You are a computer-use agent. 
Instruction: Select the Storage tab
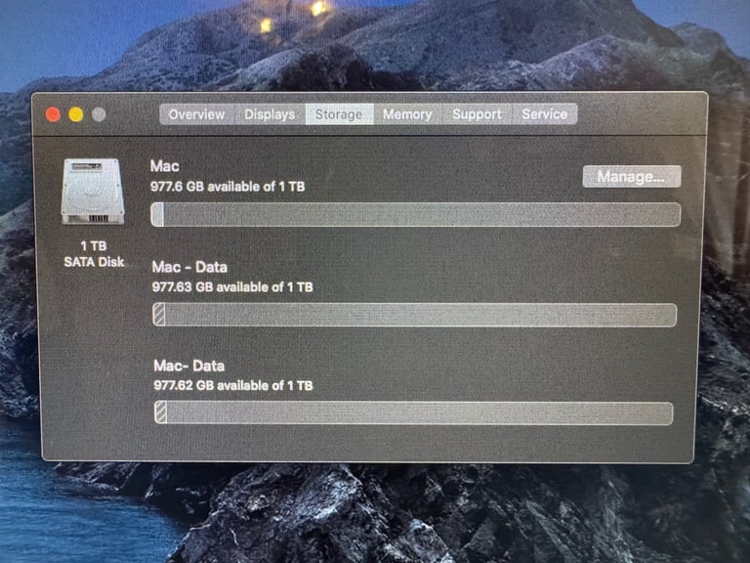click(x=339, y=114)
